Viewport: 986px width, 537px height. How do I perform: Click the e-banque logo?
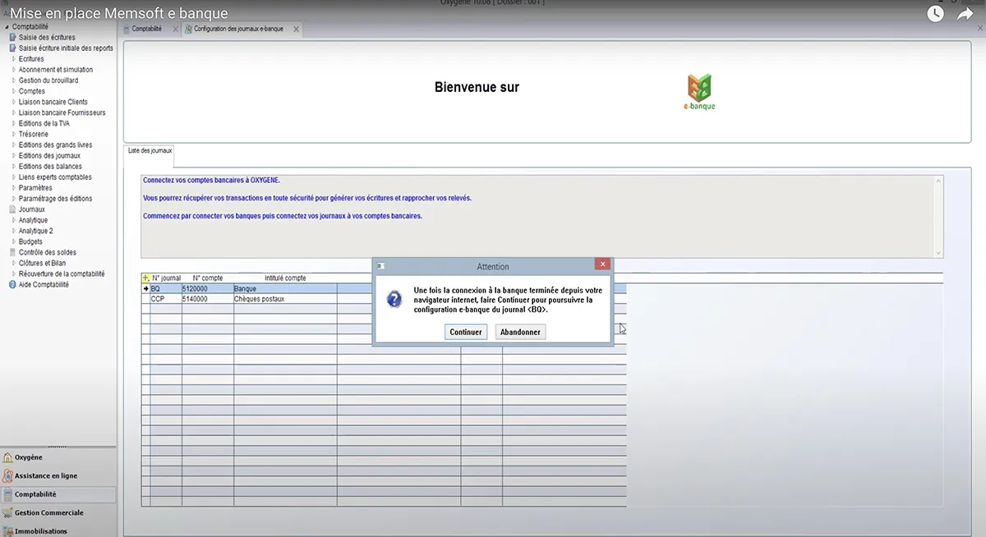pyautogui.click(x=699, y=92)
